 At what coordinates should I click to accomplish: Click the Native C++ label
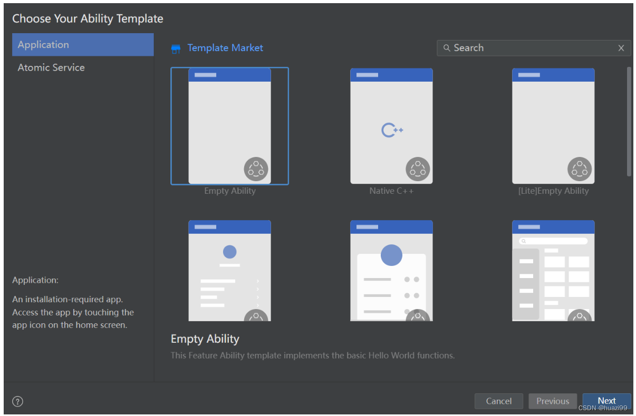(391, 191)
